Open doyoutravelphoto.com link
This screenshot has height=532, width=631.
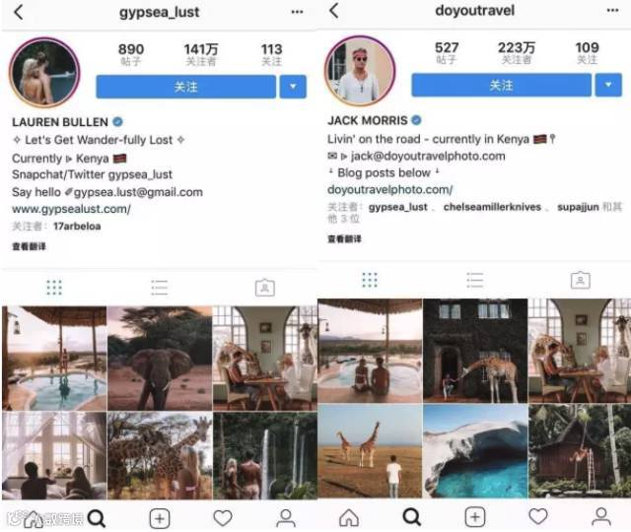[x=390, y=189]
